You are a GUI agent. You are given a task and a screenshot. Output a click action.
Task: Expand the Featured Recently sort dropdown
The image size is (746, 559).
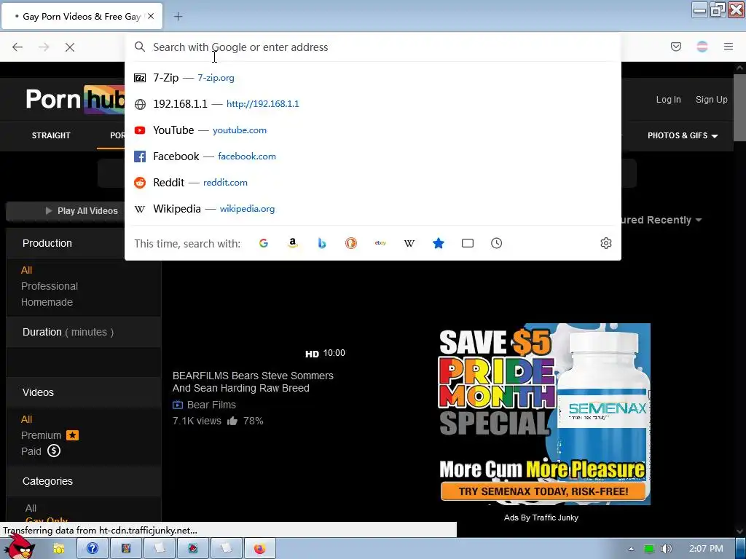(661, 220)
